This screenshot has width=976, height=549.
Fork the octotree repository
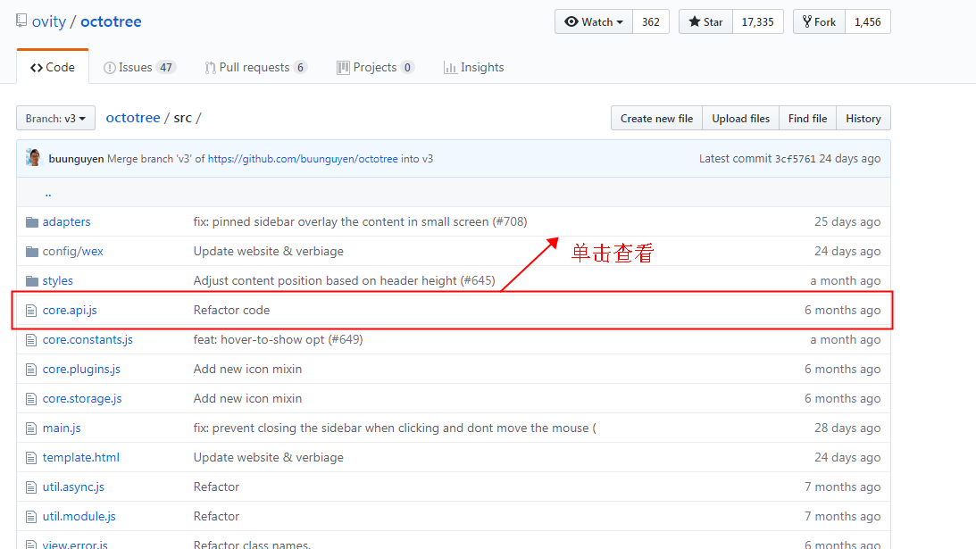point(819,21)
